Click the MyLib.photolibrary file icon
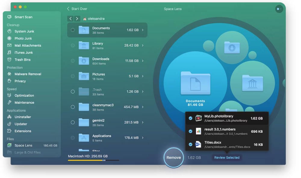Screen dimensions: 301x178 point(198,118)
